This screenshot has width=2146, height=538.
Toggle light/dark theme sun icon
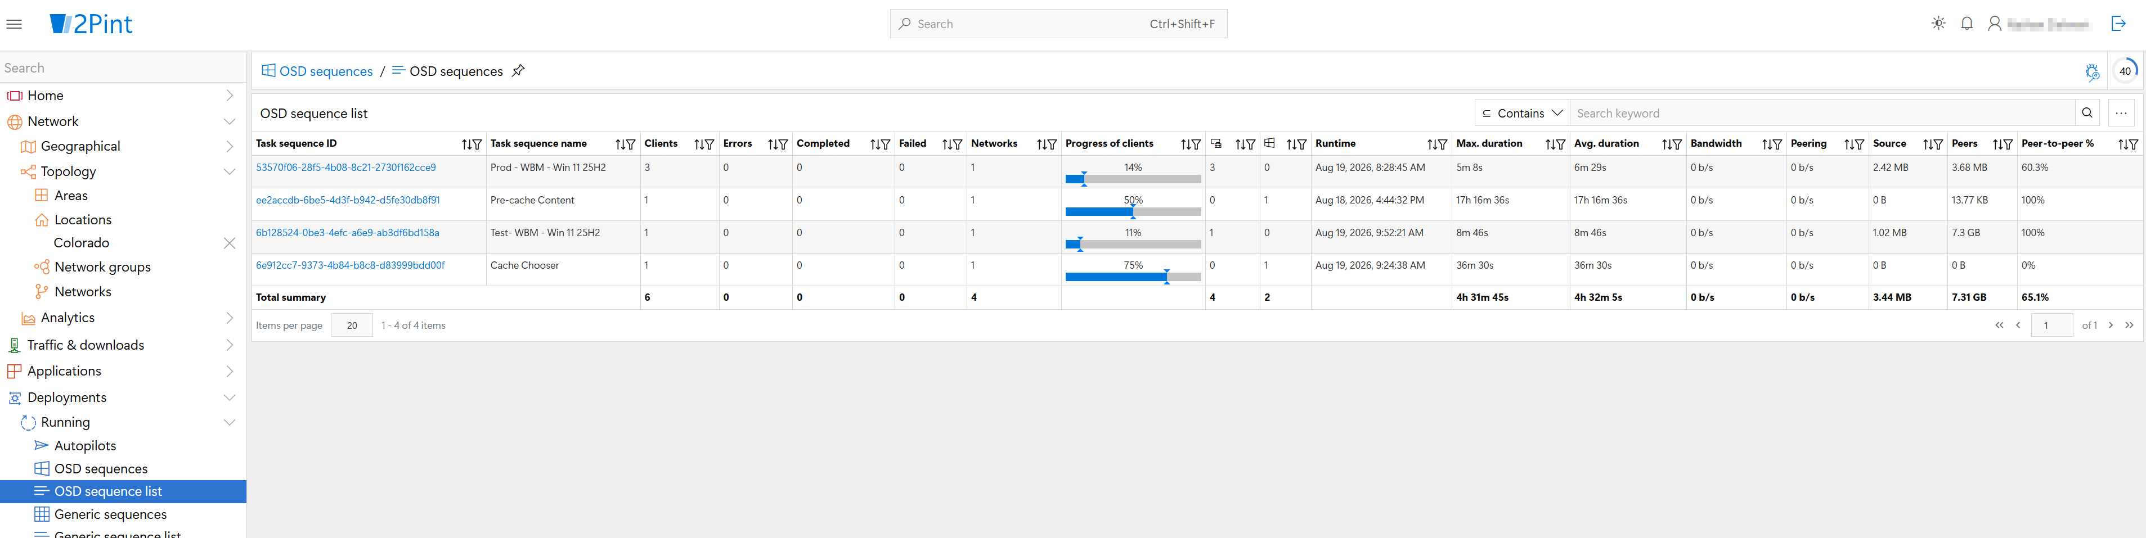(x=1938, y=23)
